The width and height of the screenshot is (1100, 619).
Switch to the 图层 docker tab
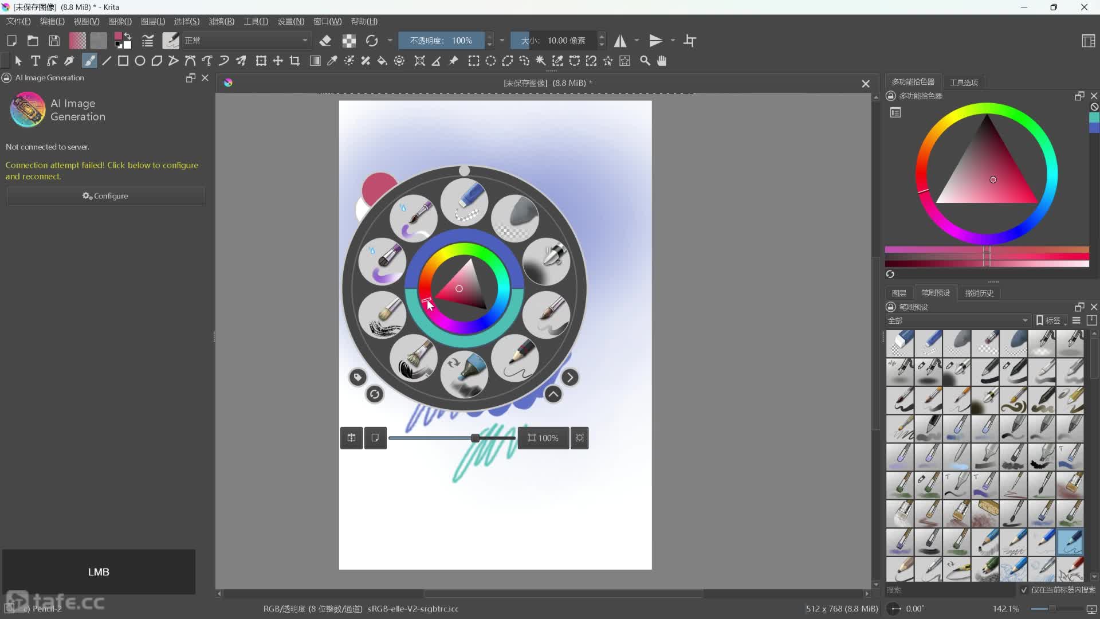pos(899,293)
